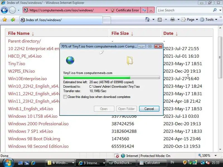The height and width of the screenshot is (167, 223).
Task: Launch Internet Explorer from quick launch
Action: click(33, 163)
